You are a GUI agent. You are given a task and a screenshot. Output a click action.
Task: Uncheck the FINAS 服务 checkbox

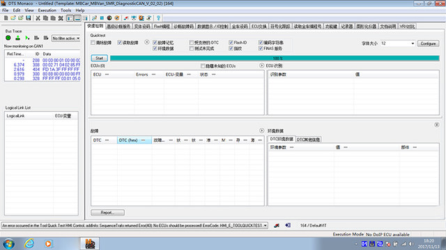click(260, 49)
